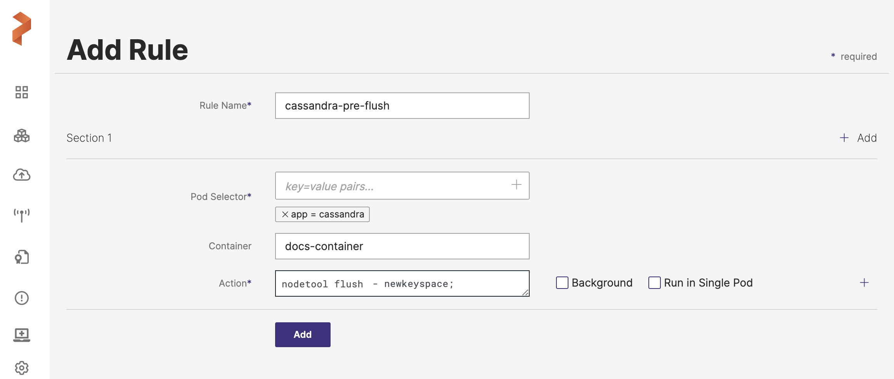Click the Container text field

click(402, 246)
